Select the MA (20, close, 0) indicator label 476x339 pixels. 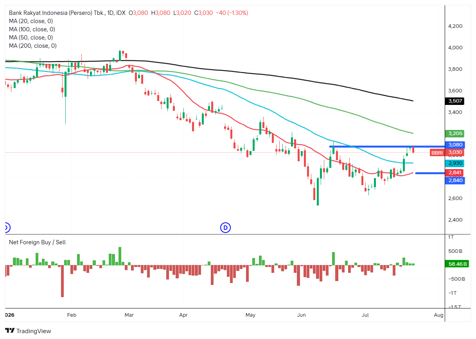pyautogui.click(x=31, y=21)
